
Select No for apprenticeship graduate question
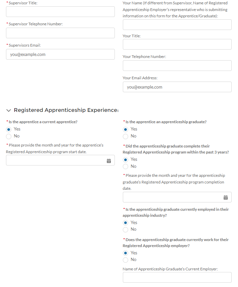pos(126,136)
